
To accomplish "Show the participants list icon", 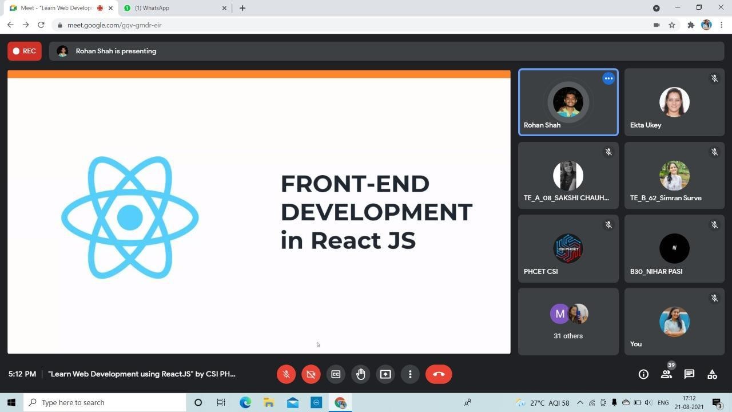I will point(666,374).
